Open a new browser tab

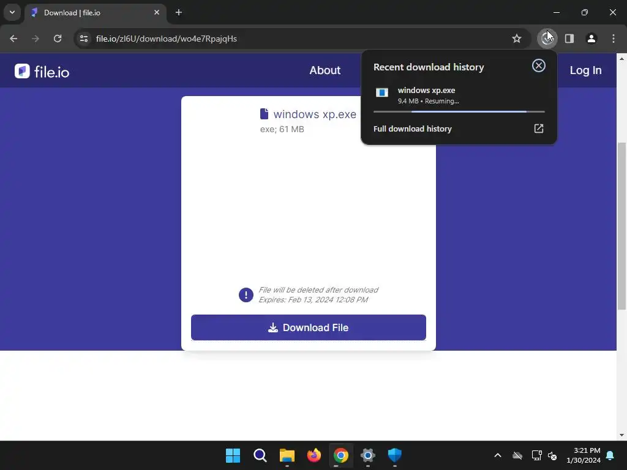179,12
